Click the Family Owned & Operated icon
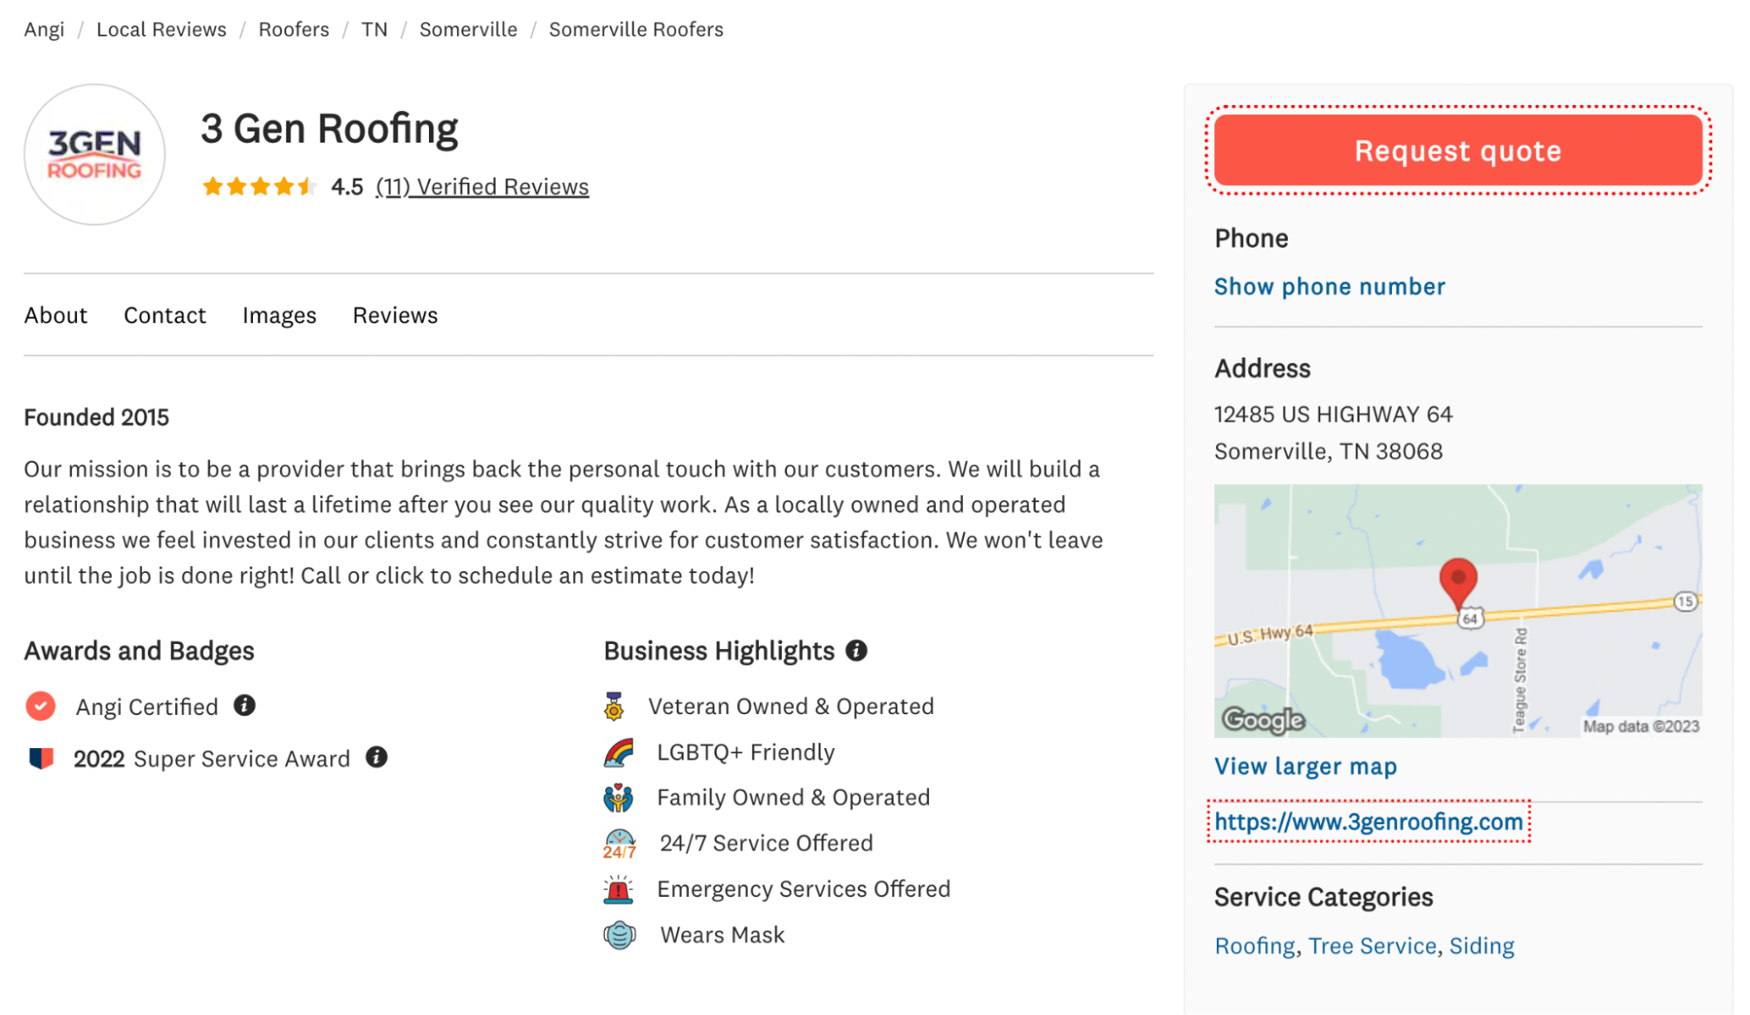This screenshot has width=1750, height=1015. pyautogui.click(x=617, y=796)
